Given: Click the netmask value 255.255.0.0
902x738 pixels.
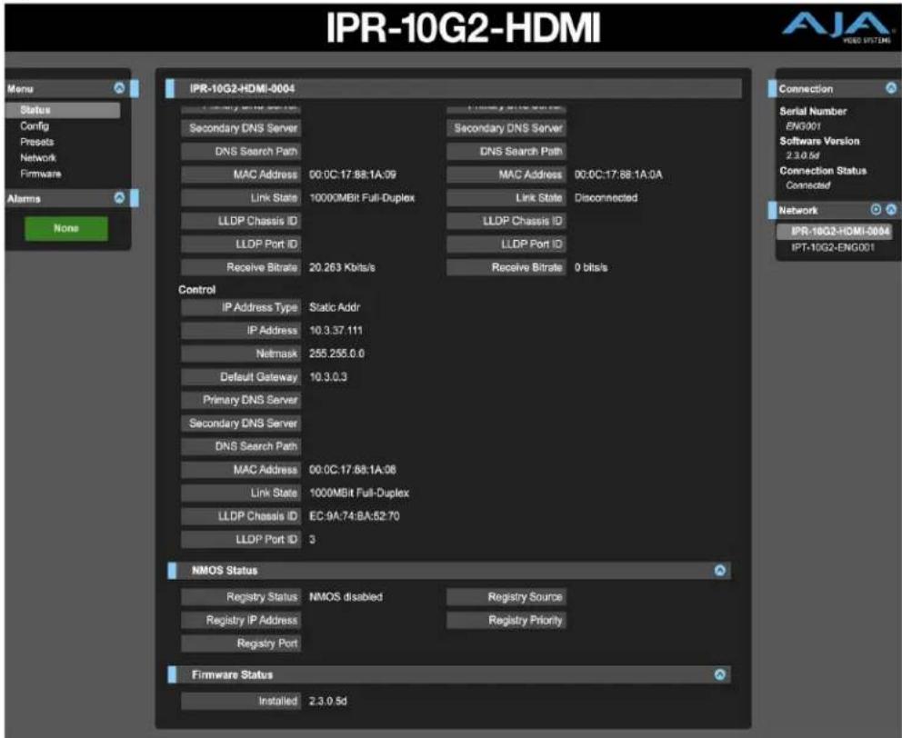Looking at the screenshot, I should click(x=336, y=354).
